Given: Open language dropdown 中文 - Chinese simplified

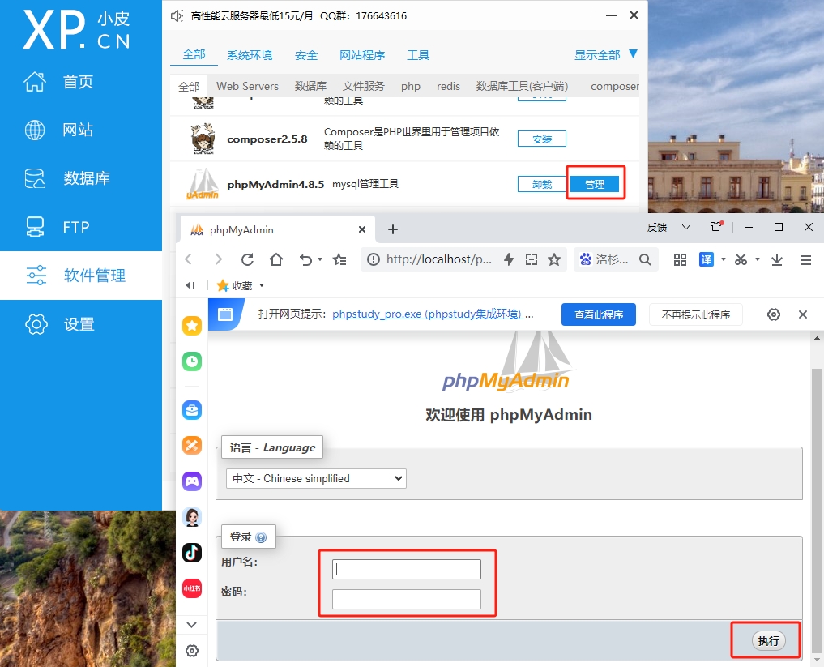Looking at the screenshot, I should (316, 478).
